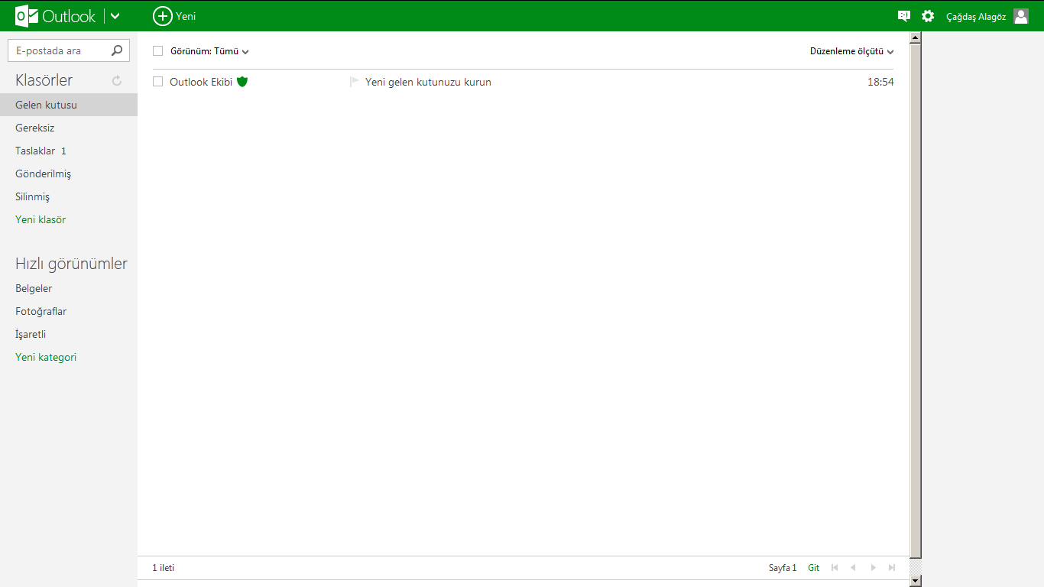Click the Sayfa 1 page indicator
The image size is (1044, 587).
click(783, 568)
